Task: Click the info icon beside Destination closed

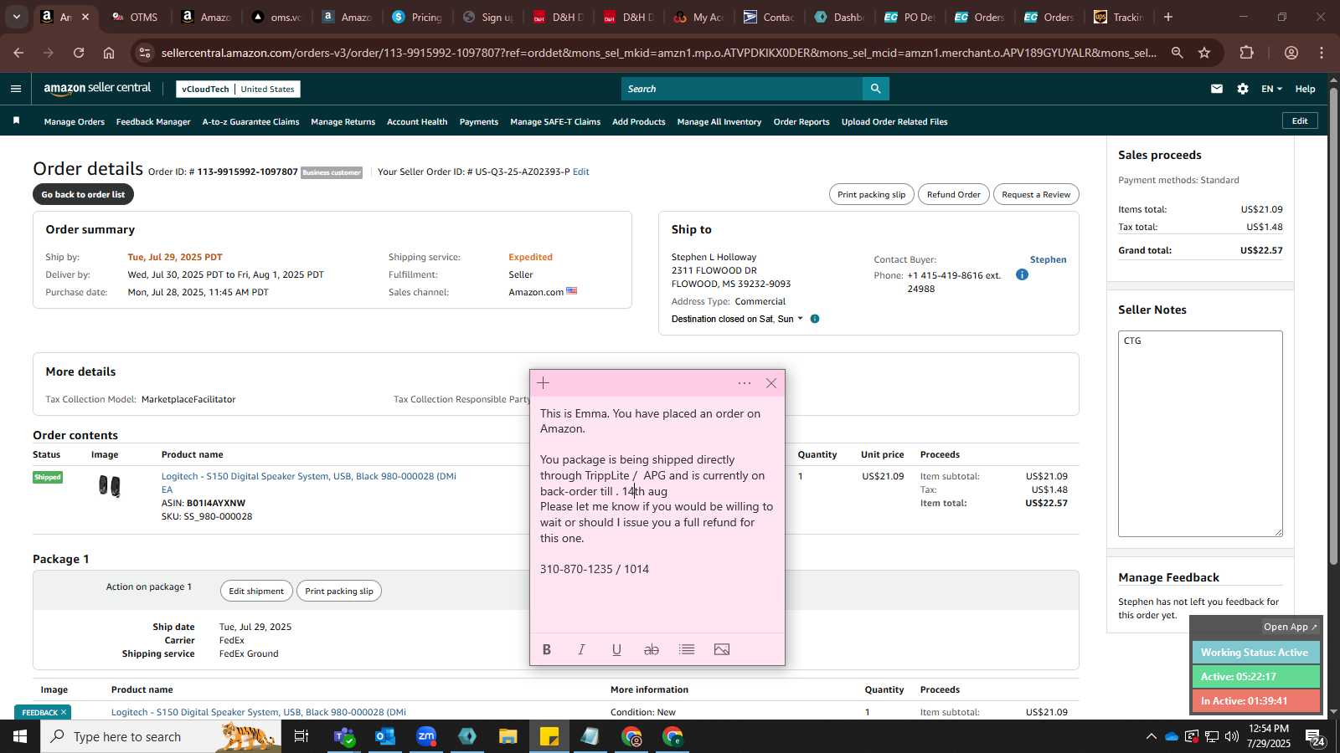Action: (815, 319)
